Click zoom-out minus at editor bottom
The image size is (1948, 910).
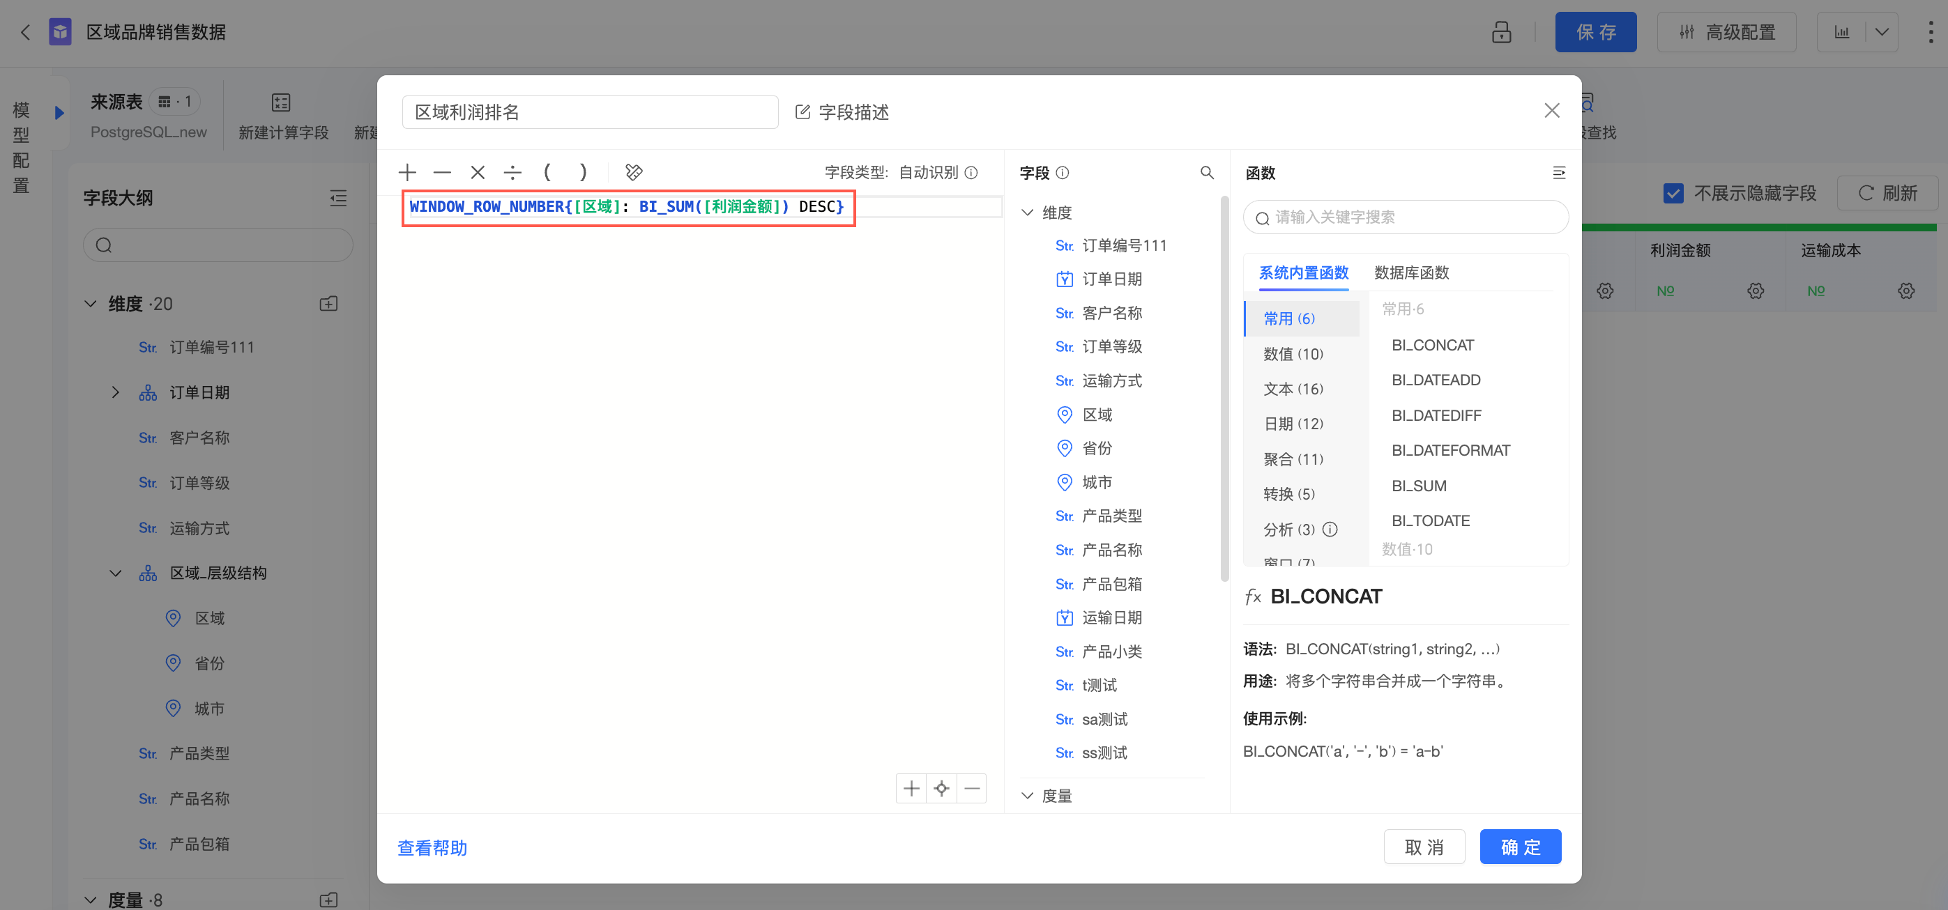[972, 788]
